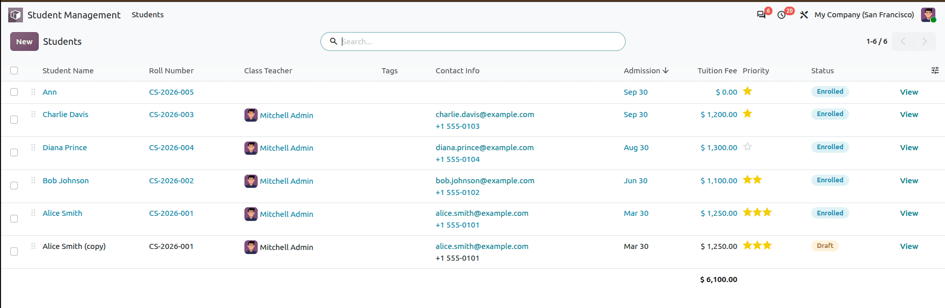Open the My Company (San Francisco) switcher

click(x=864, y=15)
